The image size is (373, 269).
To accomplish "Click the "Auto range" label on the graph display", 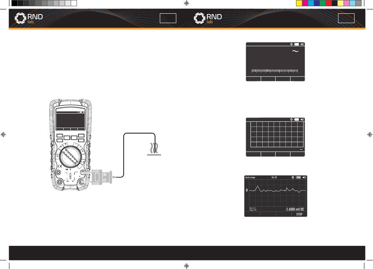I will click(250, 177).
